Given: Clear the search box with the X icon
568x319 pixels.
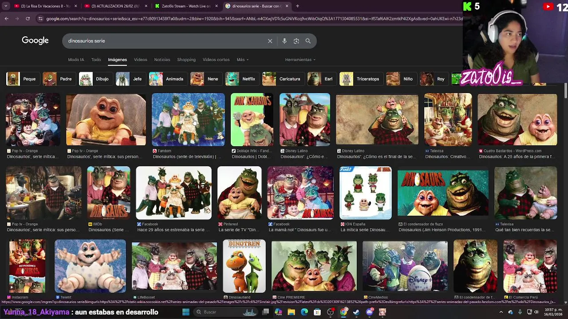Looking at the screenshot, I should pyautogui.click(x=270, y=41).
